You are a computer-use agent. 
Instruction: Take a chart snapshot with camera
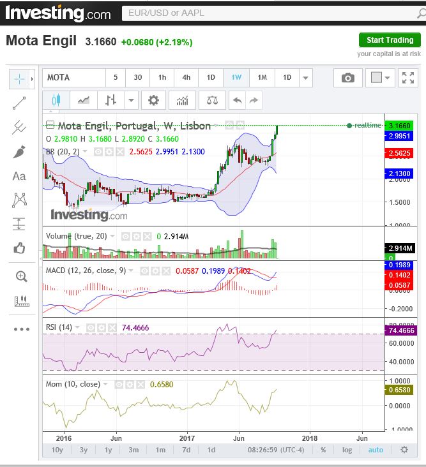pos(348,78)
